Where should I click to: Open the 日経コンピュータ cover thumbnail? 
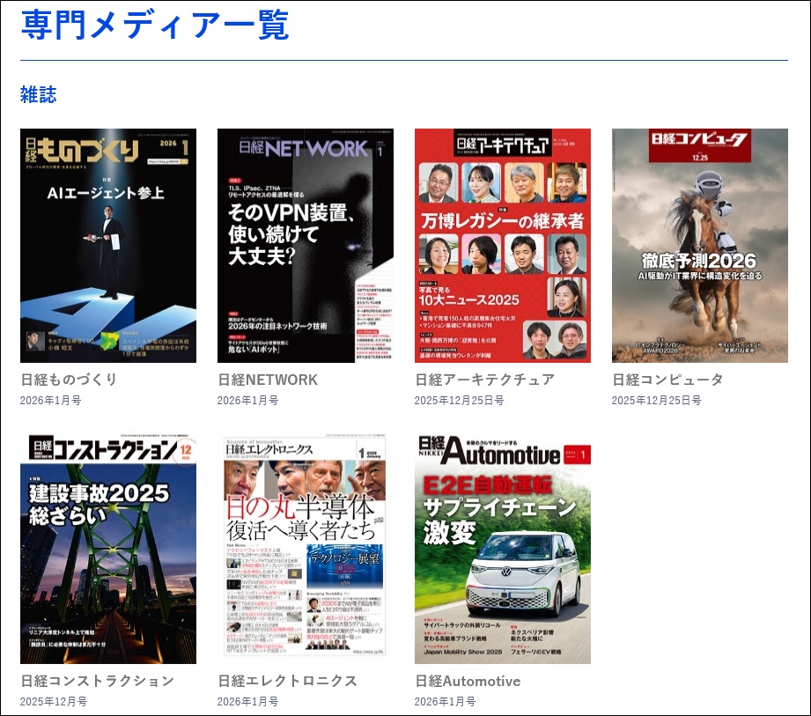[700, 247]
